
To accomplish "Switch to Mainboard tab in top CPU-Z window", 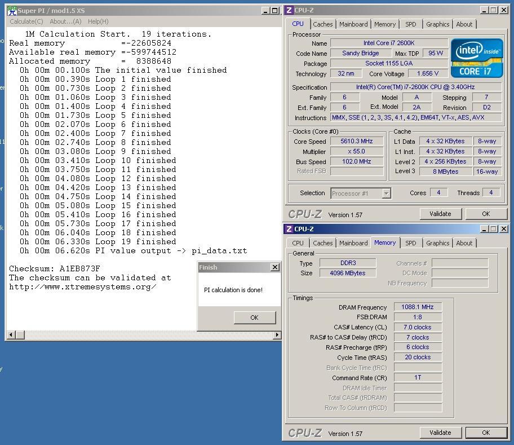I will [x=353, y=24].
